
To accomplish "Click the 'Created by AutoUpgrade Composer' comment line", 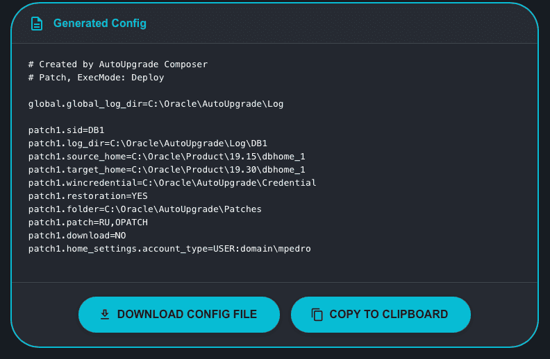I will [118, 64].
